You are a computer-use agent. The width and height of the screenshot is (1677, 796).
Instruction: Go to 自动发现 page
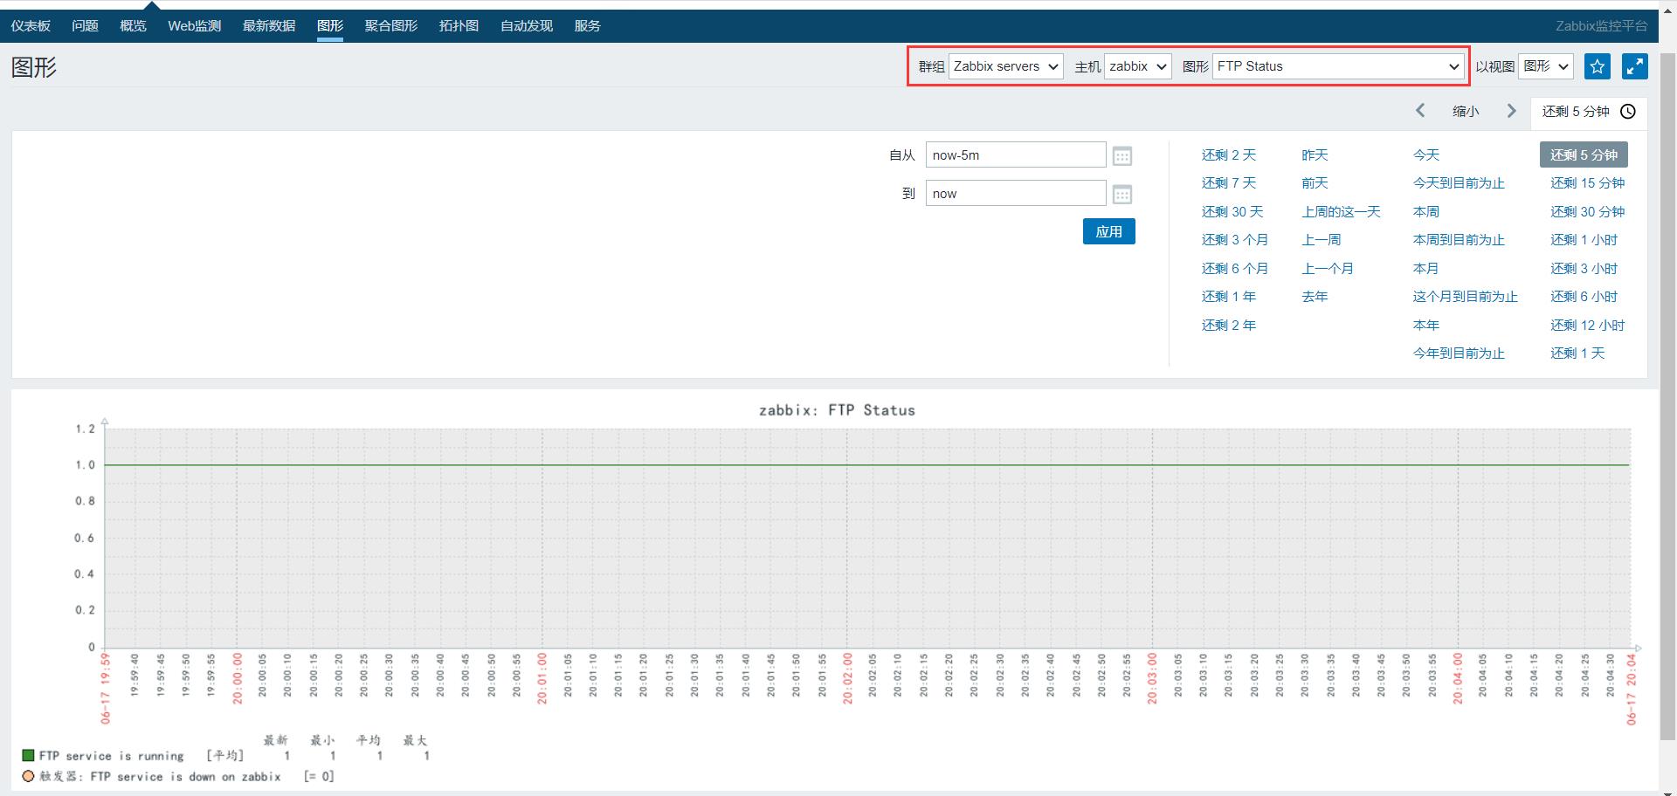pos(527,26)
